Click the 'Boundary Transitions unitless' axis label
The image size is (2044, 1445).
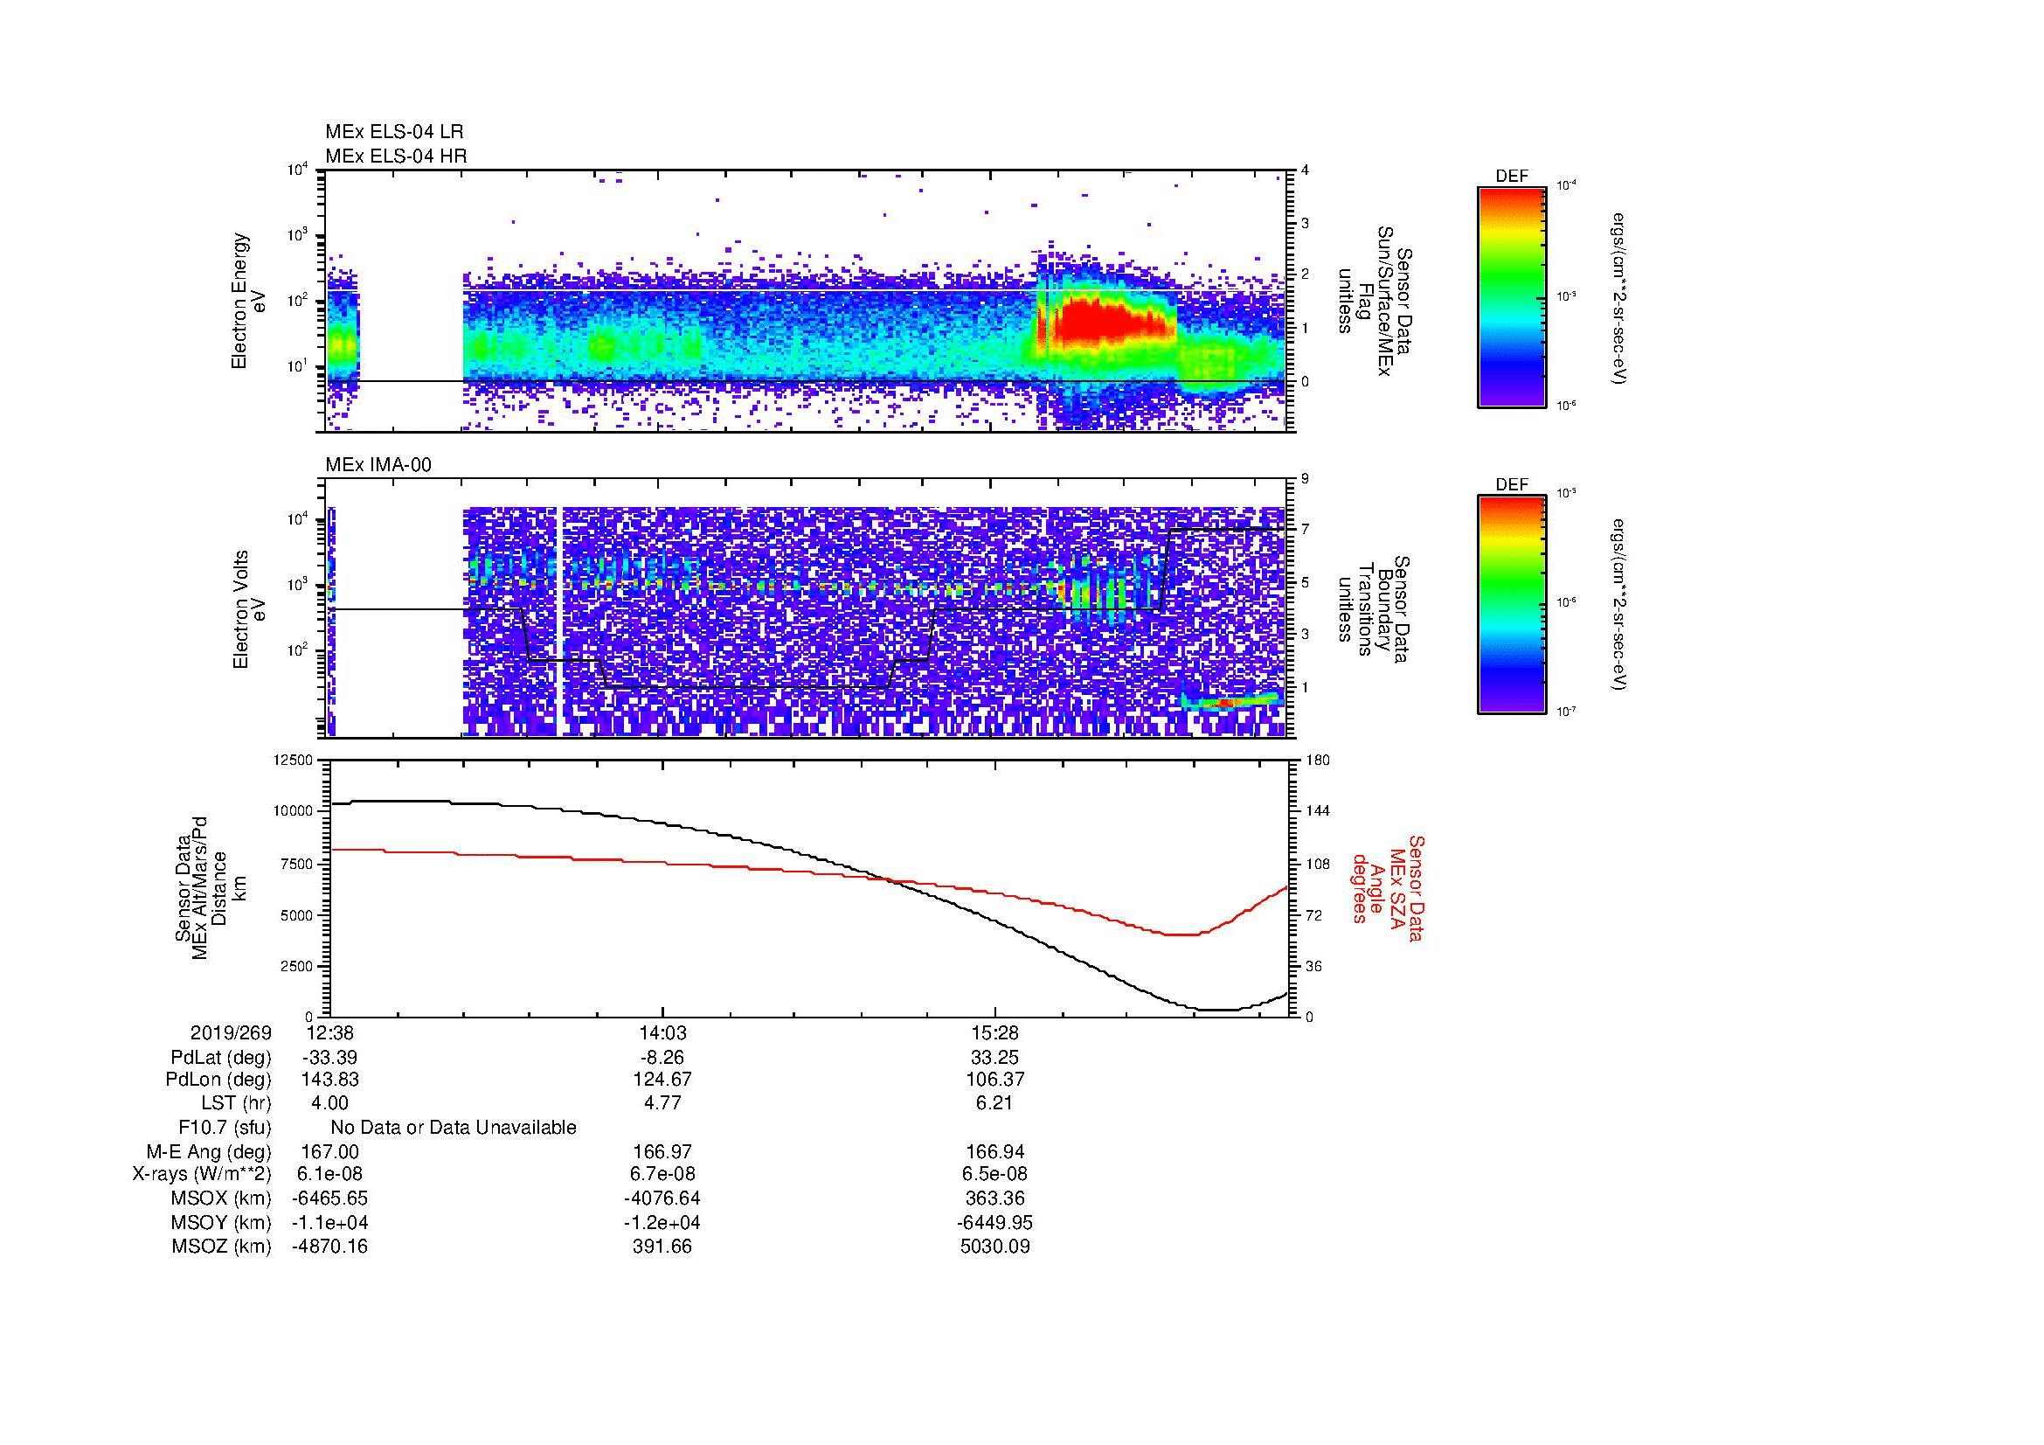click(1374, 610)
